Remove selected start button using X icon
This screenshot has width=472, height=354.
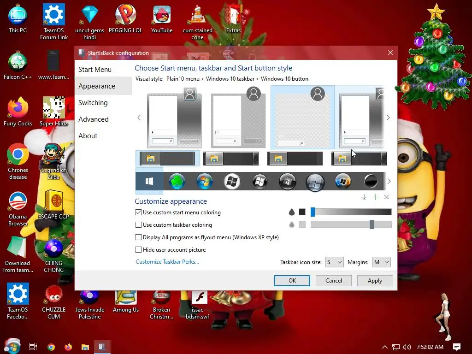point(387,197)
